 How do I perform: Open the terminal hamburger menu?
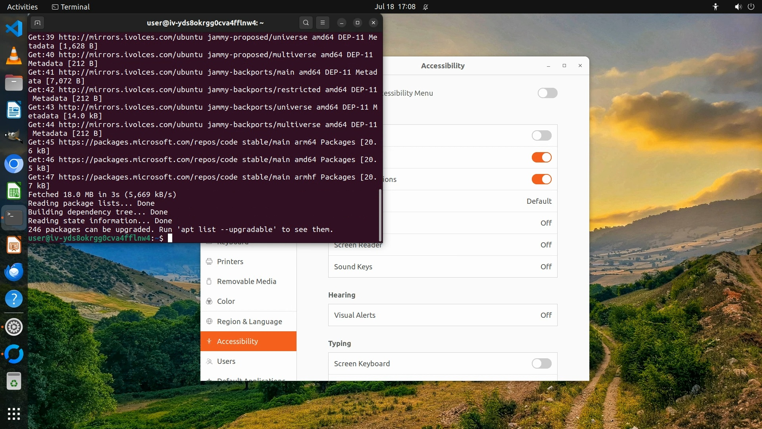[322, 23]
